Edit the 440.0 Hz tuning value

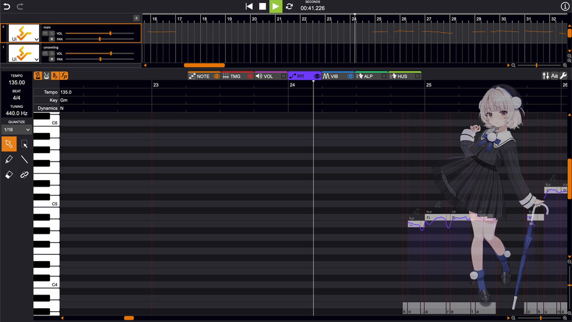[17, 113]
